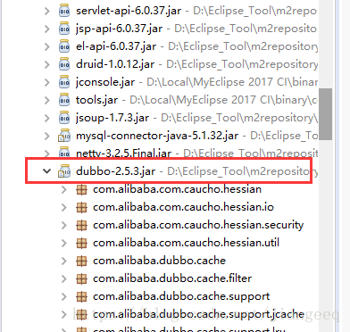The image size is (350, 332).
Task: Click the servlet-api-6.0.37.jar jar icon
Action: click(64, 11)
